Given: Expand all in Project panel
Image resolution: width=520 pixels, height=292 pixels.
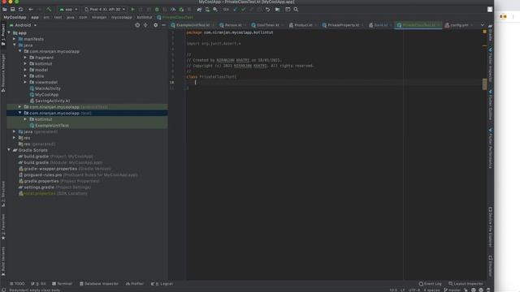Looking at the screenshot, I should 145,25.
